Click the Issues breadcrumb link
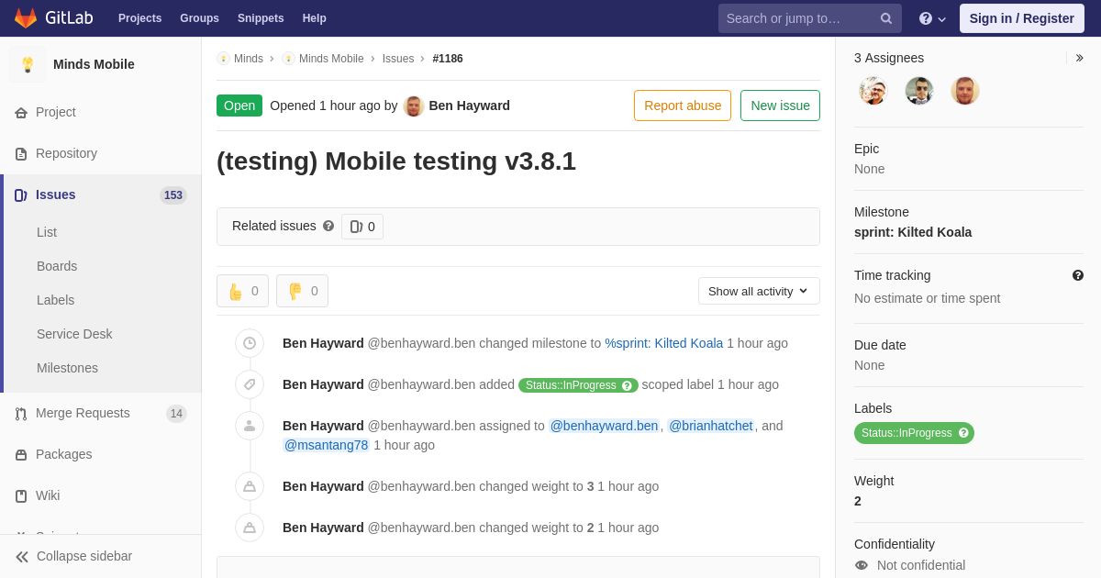Image resolution: width=1101 pixels, height=578 pixels. tap(398, 59)
